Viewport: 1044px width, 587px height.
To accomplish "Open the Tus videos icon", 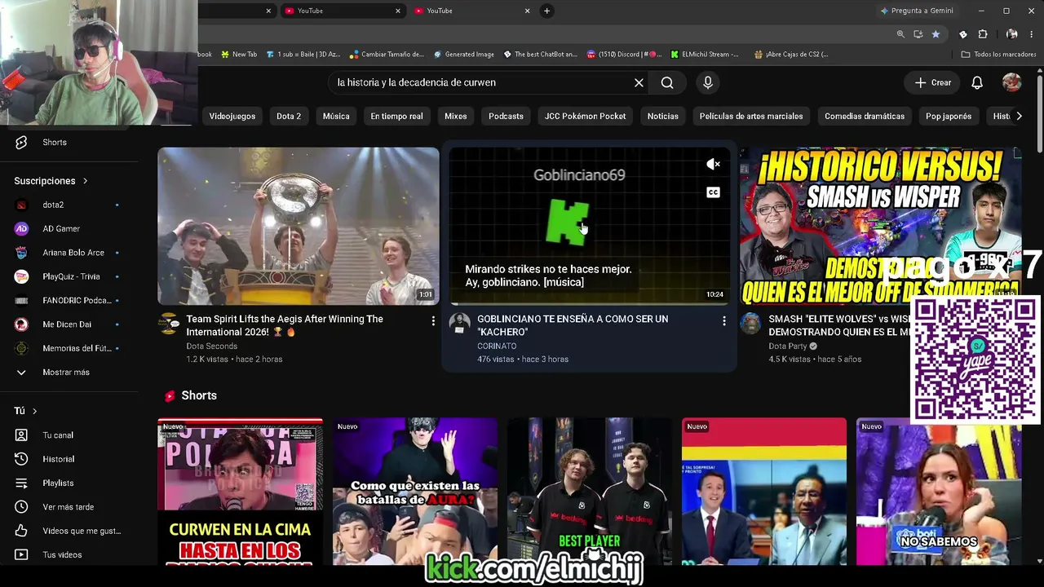I will point(21,555).
